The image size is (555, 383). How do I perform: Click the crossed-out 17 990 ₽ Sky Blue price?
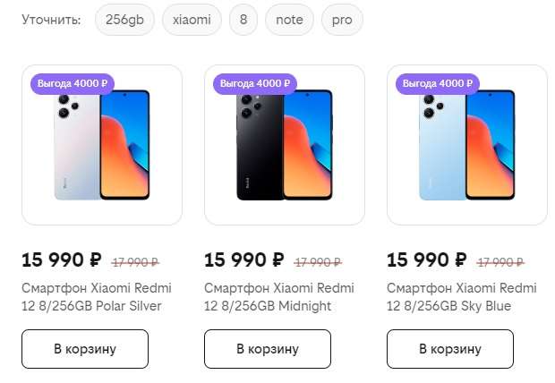[500, 262]
